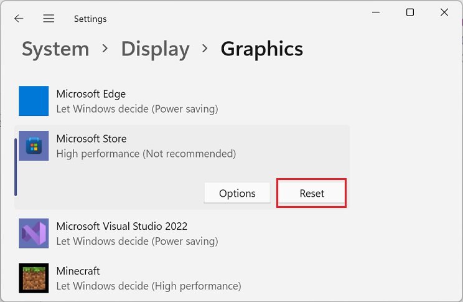This screenshot has height=302, width=463.
Task: Maximize the Settings window
Action: pos(410,12)
